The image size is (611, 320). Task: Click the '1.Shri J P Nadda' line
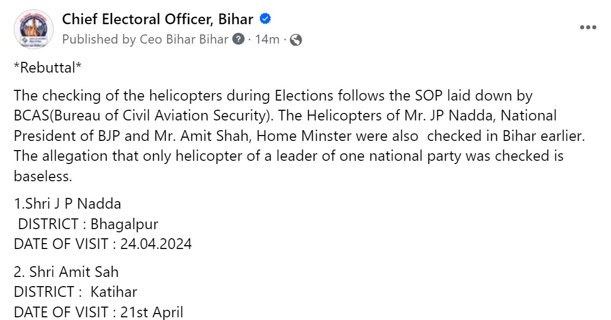click(67, 204)
